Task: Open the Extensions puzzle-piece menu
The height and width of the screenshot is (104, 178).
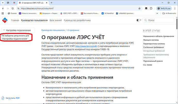Action: (151, 8)
